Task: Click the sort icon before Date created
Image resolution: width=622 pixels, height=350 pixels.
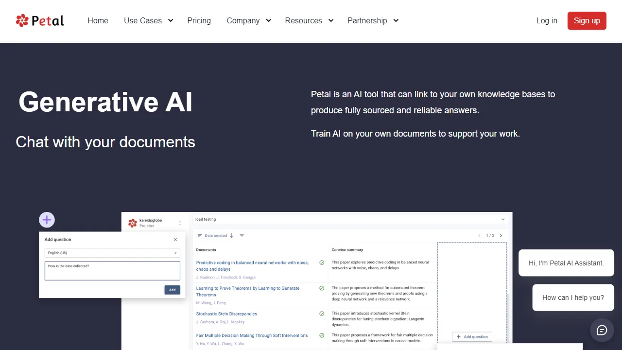Action: pos(200,236)
